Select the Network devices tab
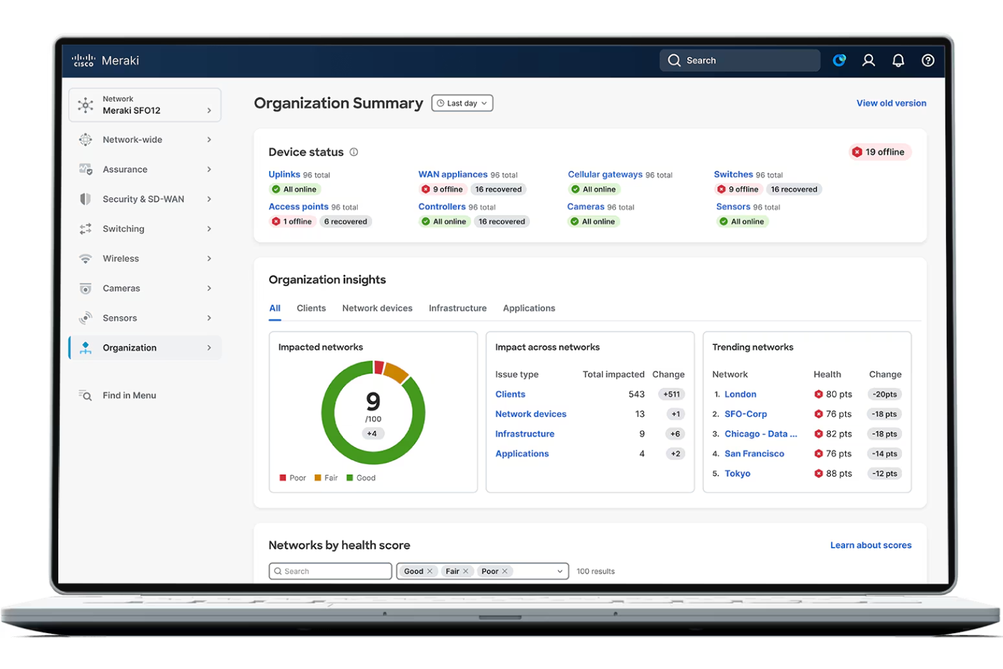 click(x=377, y=308)
